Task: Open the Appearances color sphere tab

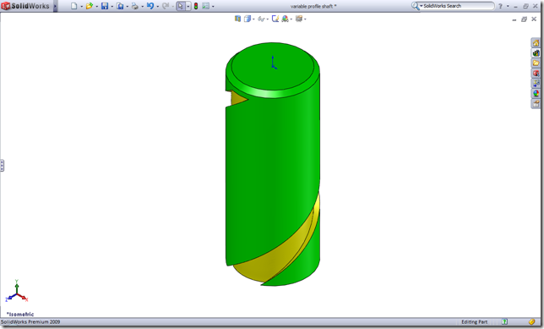Action: point(536,93)
